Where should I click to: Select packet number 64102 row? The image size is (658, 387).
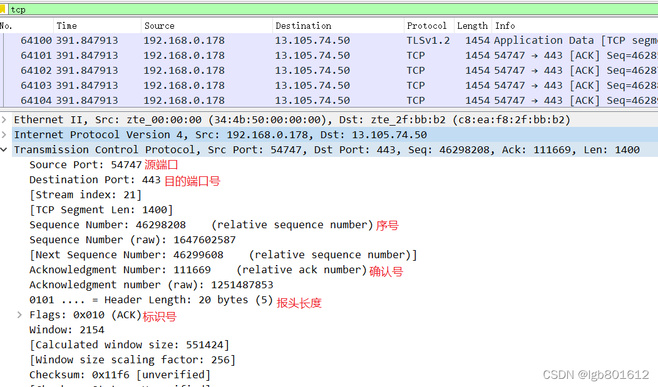[x=329, y=71]
